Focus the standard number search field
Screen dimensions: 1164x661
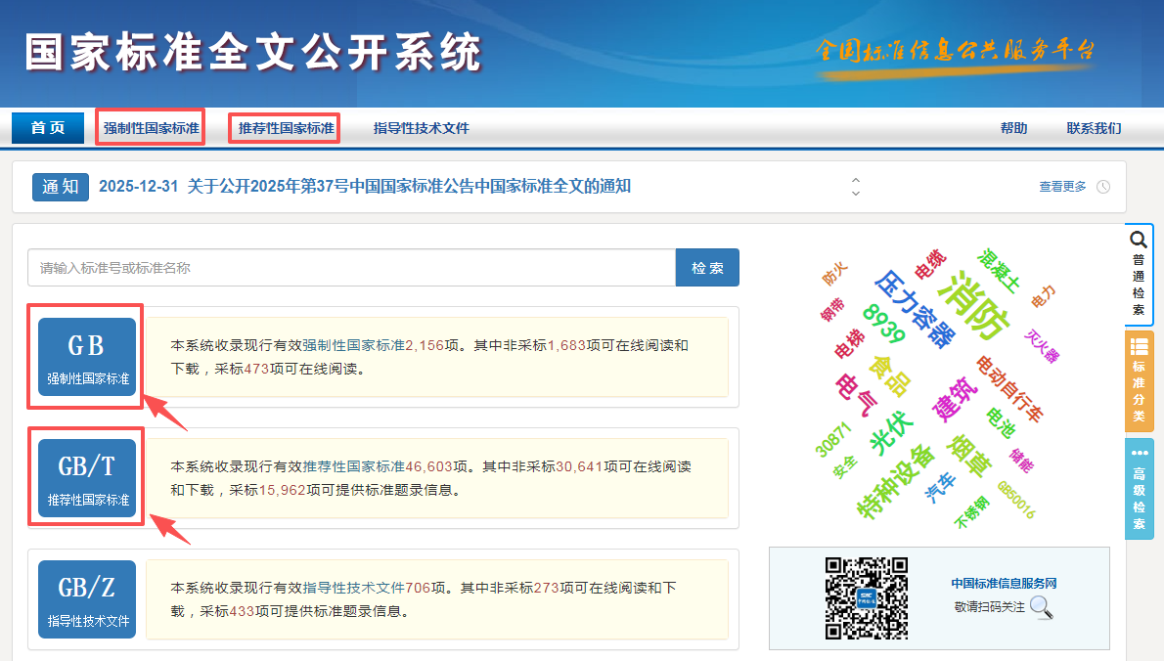click(x=351, y=268)
